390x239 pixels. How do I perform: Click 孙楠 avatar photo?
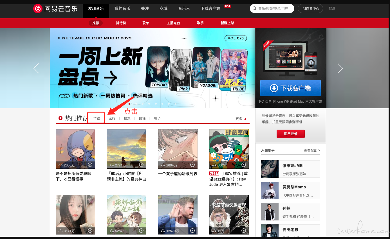tap(270, 212)
